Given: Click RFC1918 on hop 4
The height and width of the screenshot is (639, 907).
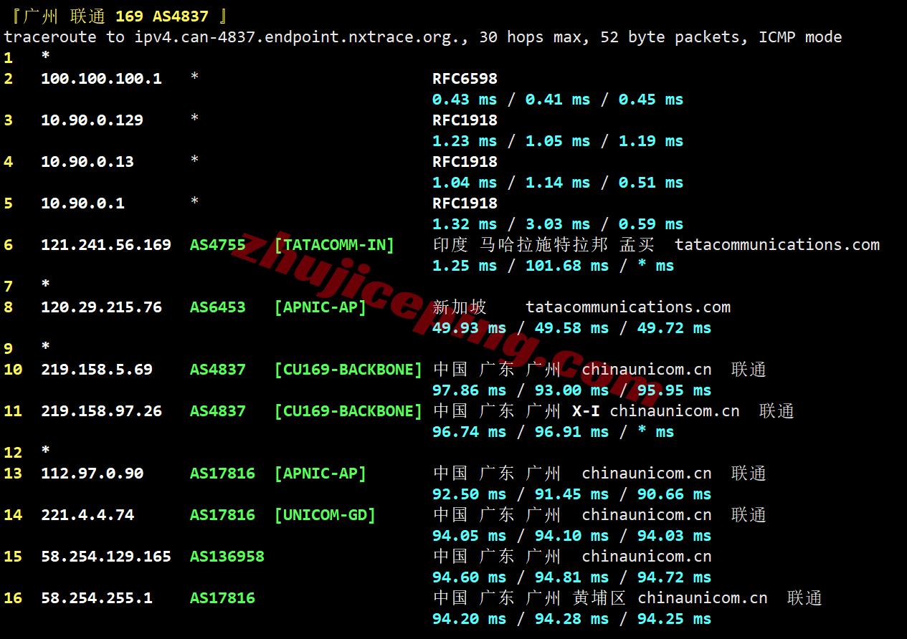Looking at the screenshot, I should point(465,162).
